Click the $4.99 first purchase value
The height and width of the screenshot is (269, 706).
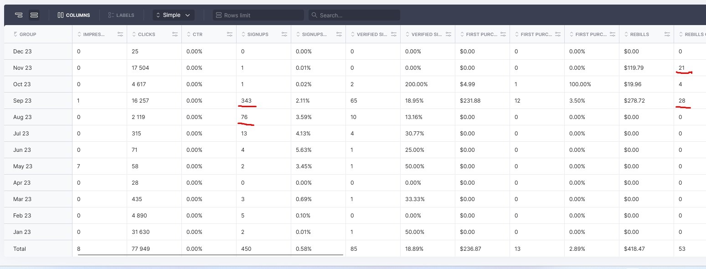tap(467, 84)
